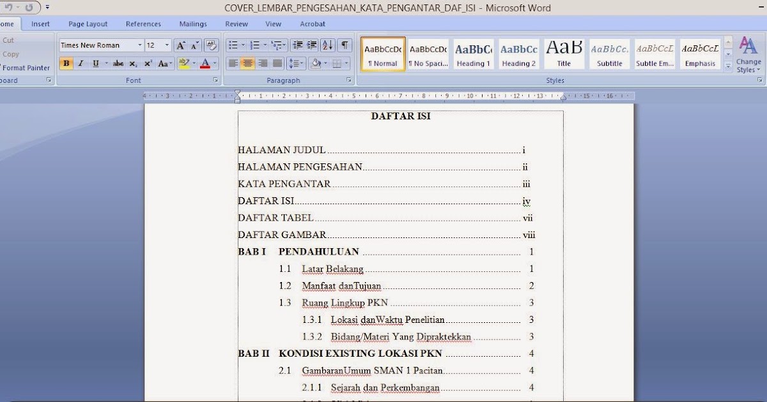Toggle Justify alignment
This screenshot has width=767, height=402.
(x=277, y=64)
